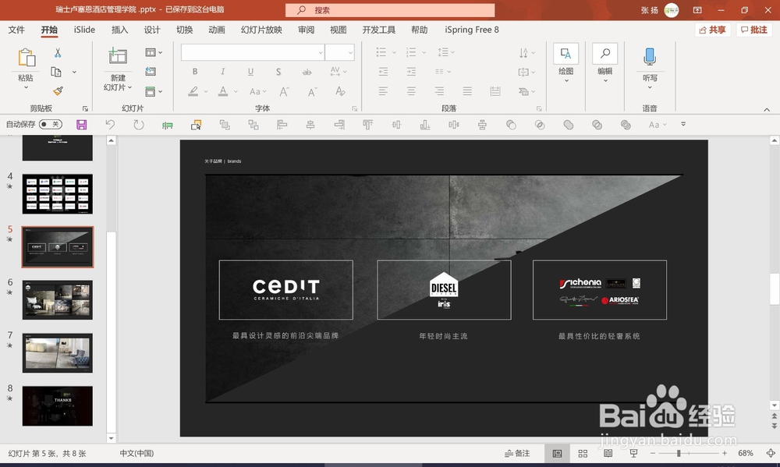Open the Drawing tools button

[565, 62]
